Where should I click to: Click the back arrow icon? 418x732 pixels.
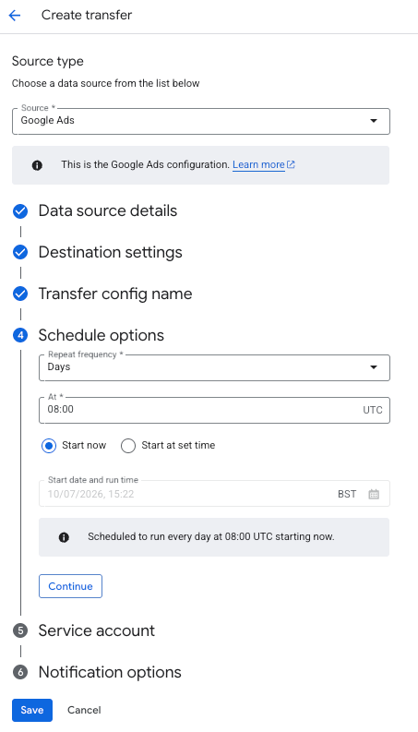(15, 16)
